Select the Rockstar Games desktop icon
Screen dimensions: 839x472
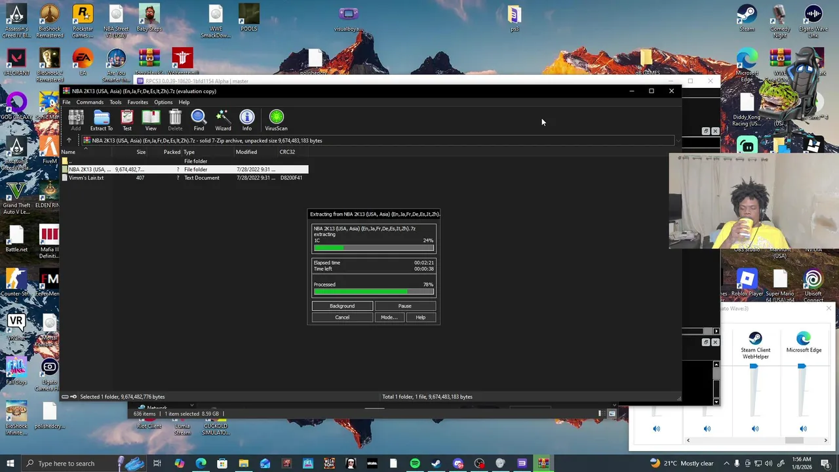pos(83,22)
